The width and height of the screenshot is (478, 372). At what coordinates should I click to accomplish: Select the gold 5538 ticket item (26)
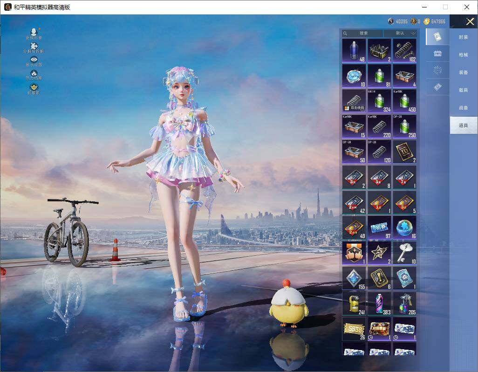(354, 329)
